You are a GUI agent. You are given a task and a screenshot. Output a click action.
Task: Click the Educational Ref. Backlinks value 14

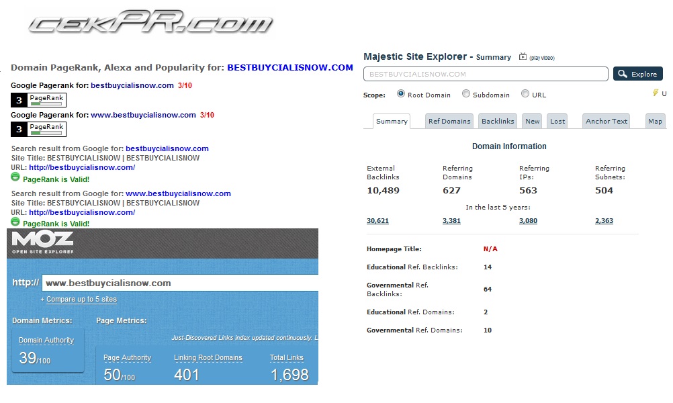click(488, 267)
